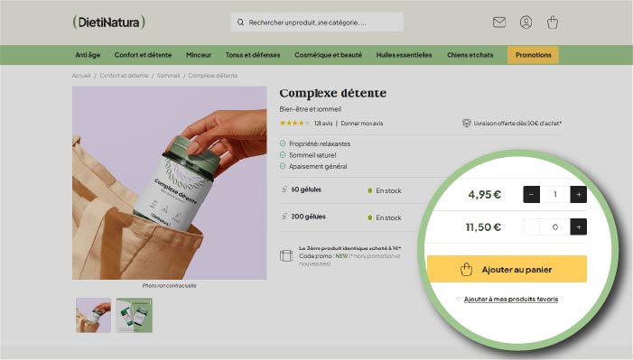
Task: Click the Photo non contractuelle caption
Action: [x=169, y=285]
